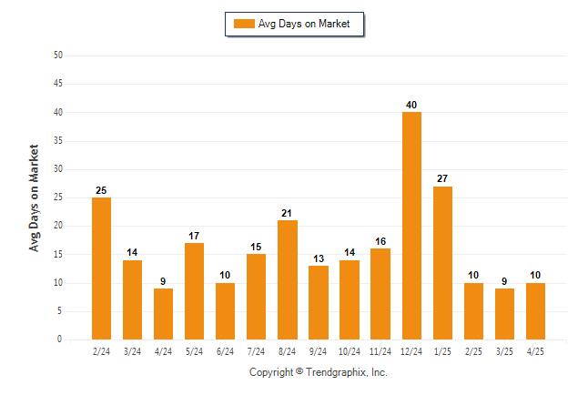588x395 pixels.
Task: Select the 1/25 bar showing 27
Action: coord(443,263)
